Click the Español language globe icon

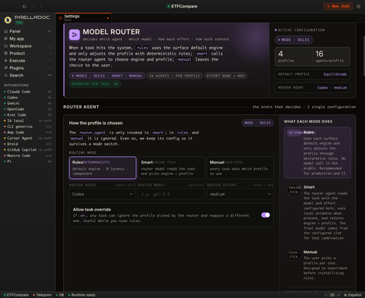click(345, 295)
